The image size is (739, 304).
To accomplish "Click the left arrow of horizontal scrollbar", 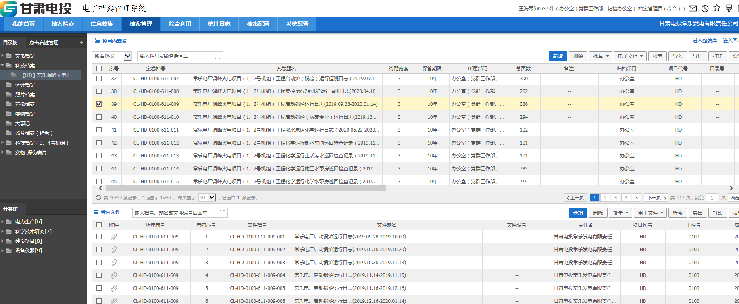I will coord(100,188).
